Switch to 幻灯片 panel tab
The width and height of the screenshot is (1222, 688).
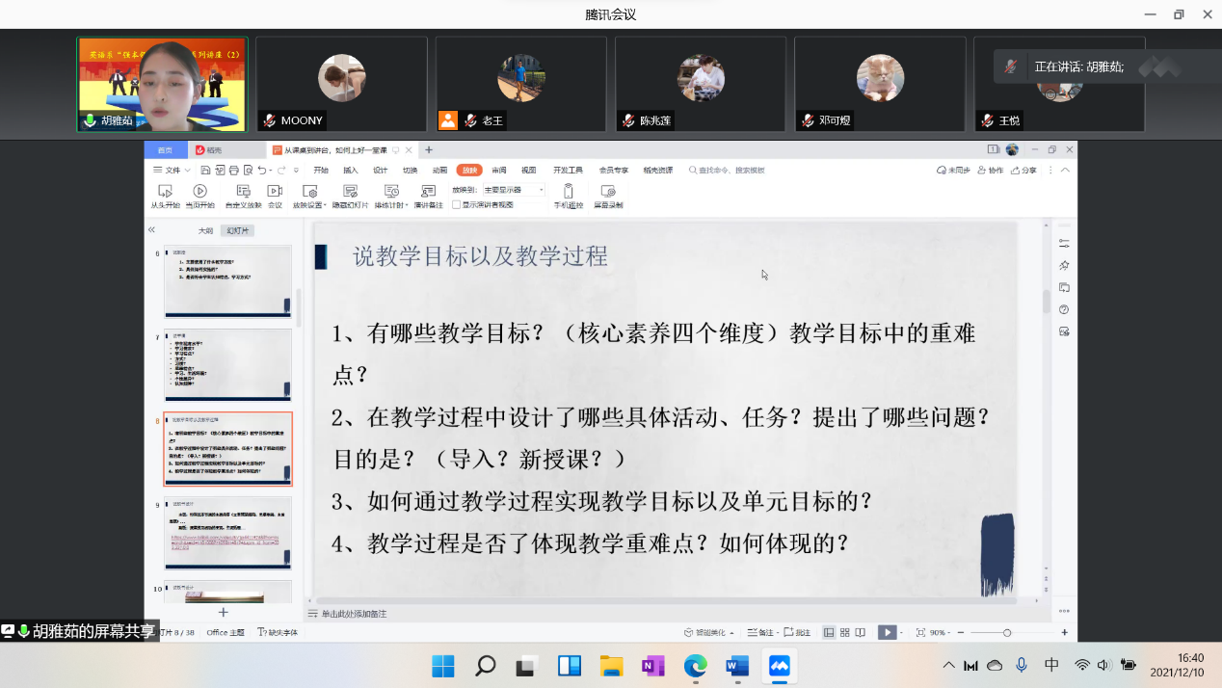pyautogui.click(x=236, y=231)
